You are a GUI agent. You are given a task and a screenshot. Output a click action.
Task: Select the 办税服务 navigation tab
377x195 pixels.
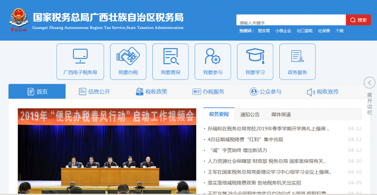[208, 92]
